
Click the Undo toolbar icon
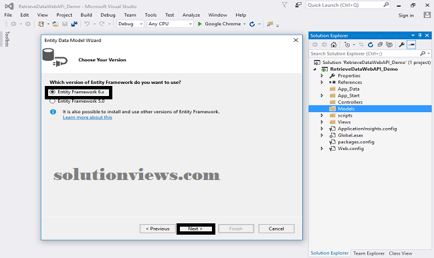(87, 24)
